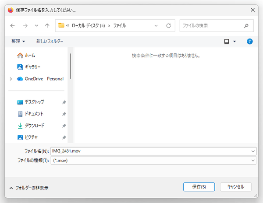This screenshot has width=263, height=203.
Task: Click the navigation pane scrollbar
Action: pos(71,66)
